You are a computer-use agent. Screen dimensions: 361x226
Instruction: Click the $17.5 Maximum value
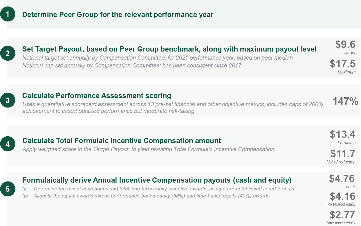pos(343,64)
